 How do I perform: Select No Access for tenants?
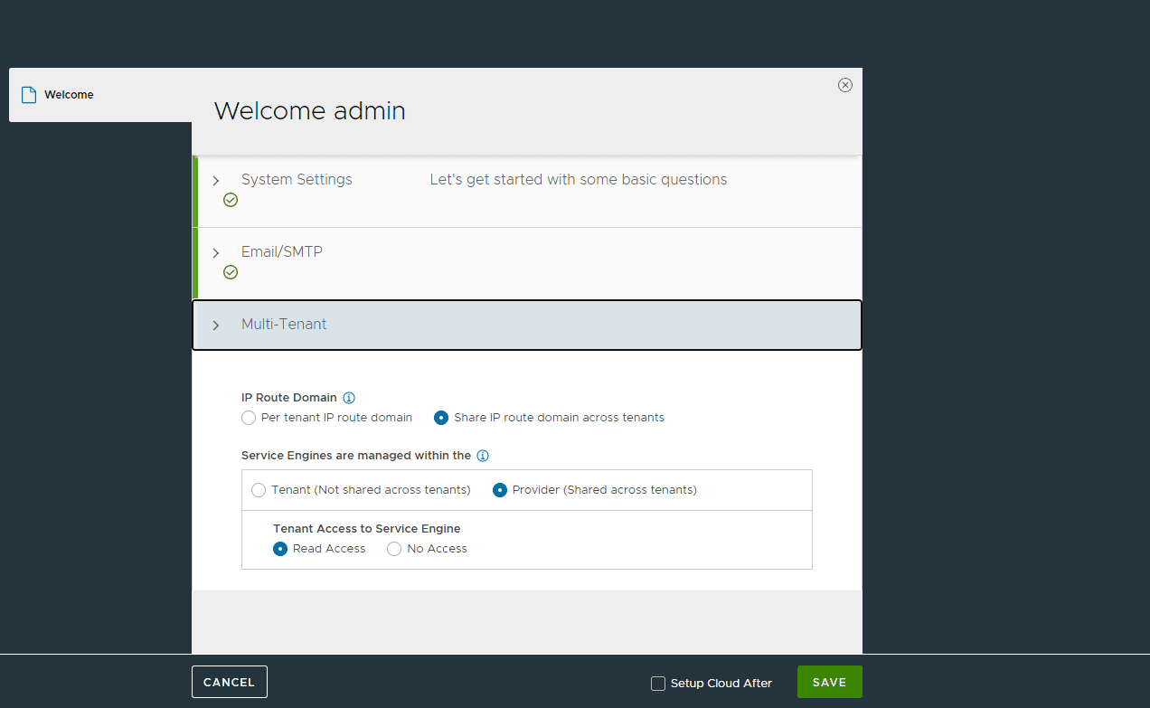tap(394, 549)
